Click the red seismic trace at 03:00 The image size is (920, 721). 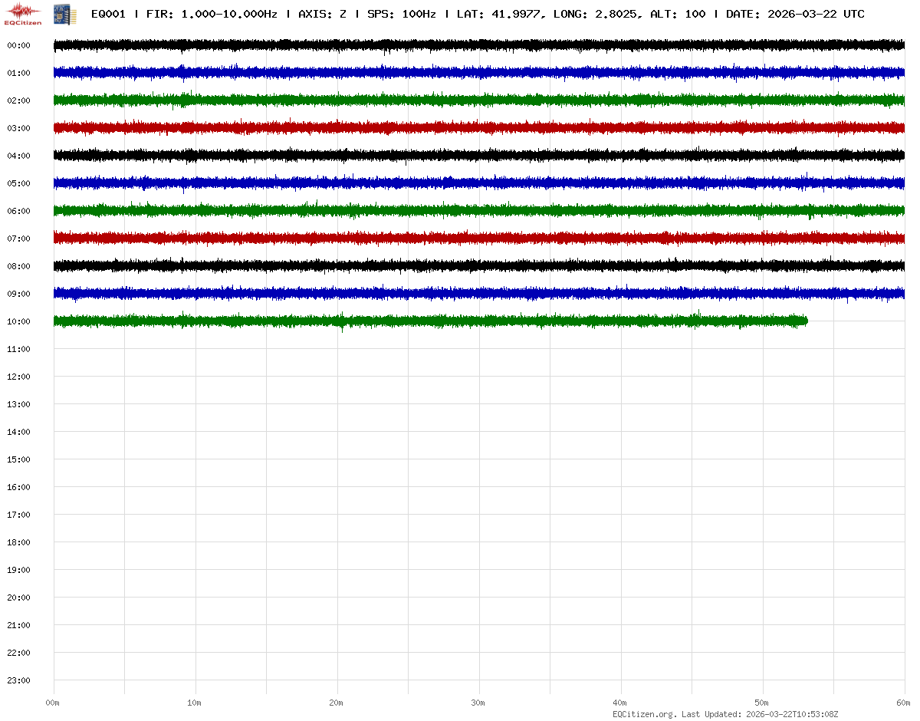pyautogui.click(x=460, y=127)
